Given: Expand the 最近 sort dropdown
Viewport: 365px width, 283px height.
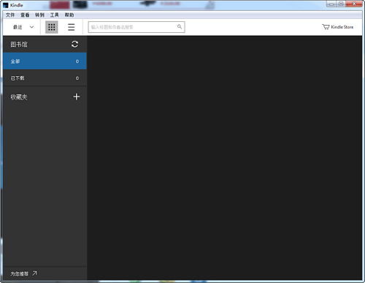Looking at the screenshot, I should click(23, 27).
